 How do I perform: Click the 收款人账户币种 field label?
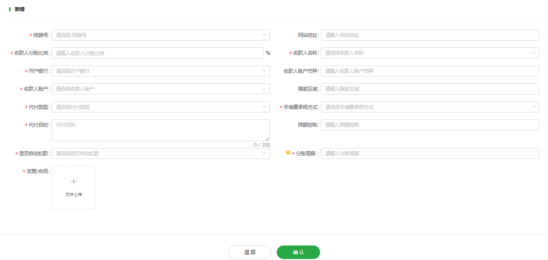(x=301, y=71)
